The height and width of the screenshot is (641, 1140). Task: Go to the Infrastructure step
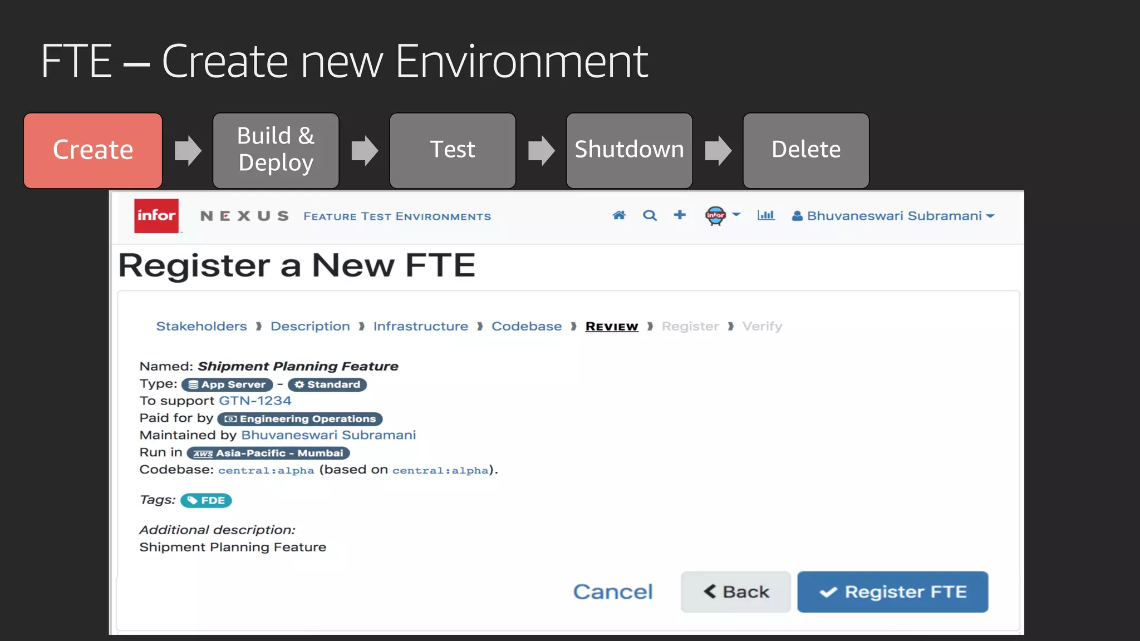click(x=420, y=326)
